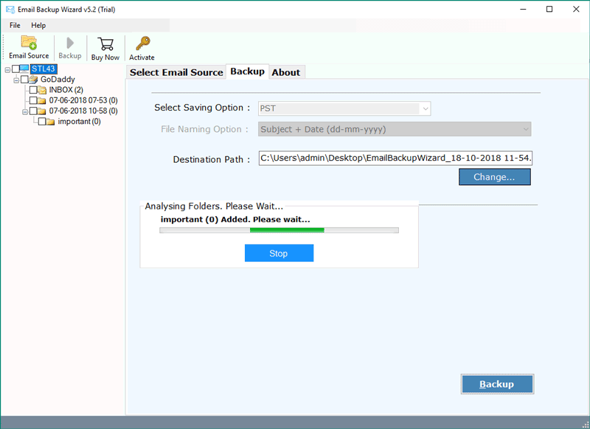Click the 'Select Saving Option :' label
The image size is (590, 429).
coord(202,108)
